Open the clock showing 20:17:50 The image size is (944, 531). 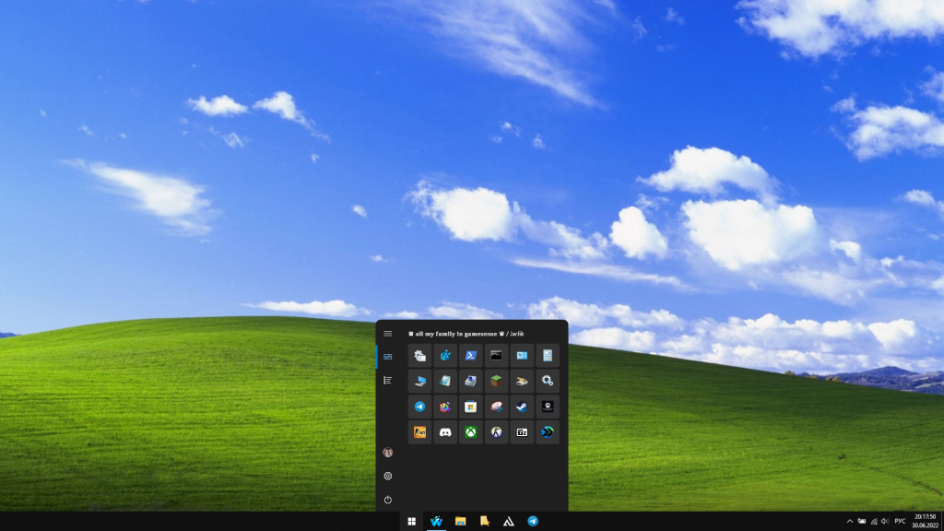pos(925,522)
